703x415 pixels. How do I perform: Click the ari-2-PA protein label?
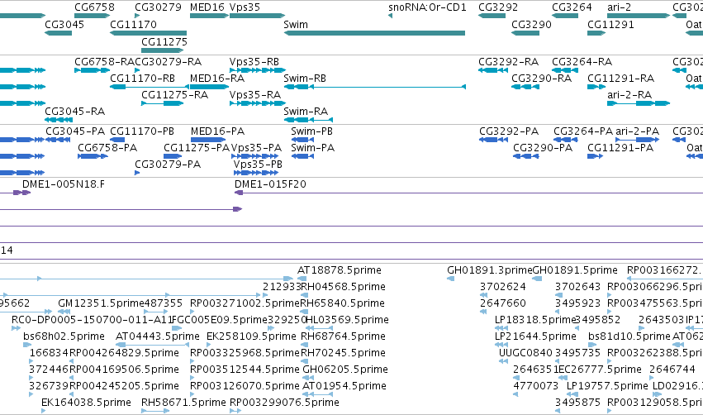637,131
